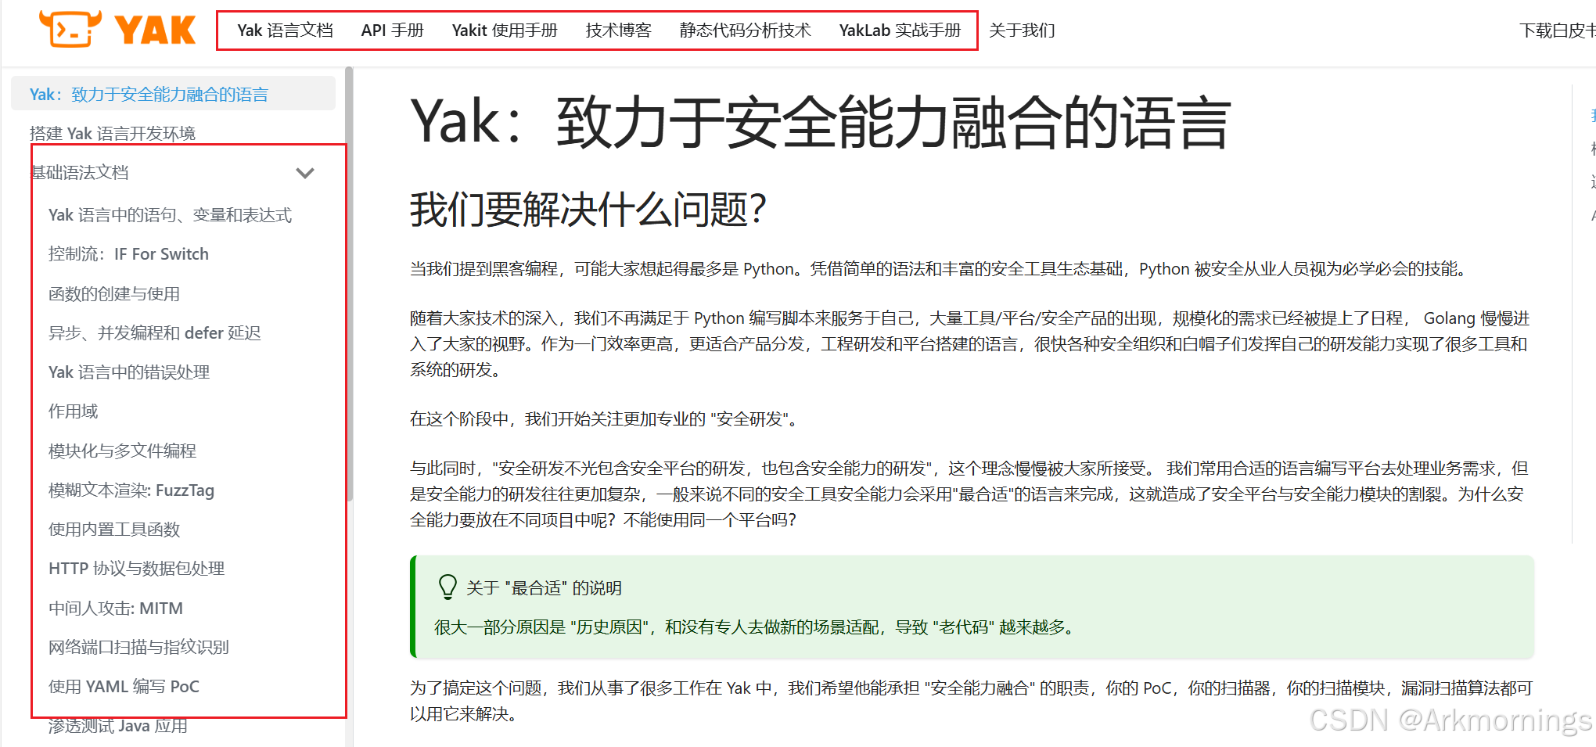Open the 函数的创建与使用 page
Viewport: 1596px width, 747px height.
(x=113, y=293)
